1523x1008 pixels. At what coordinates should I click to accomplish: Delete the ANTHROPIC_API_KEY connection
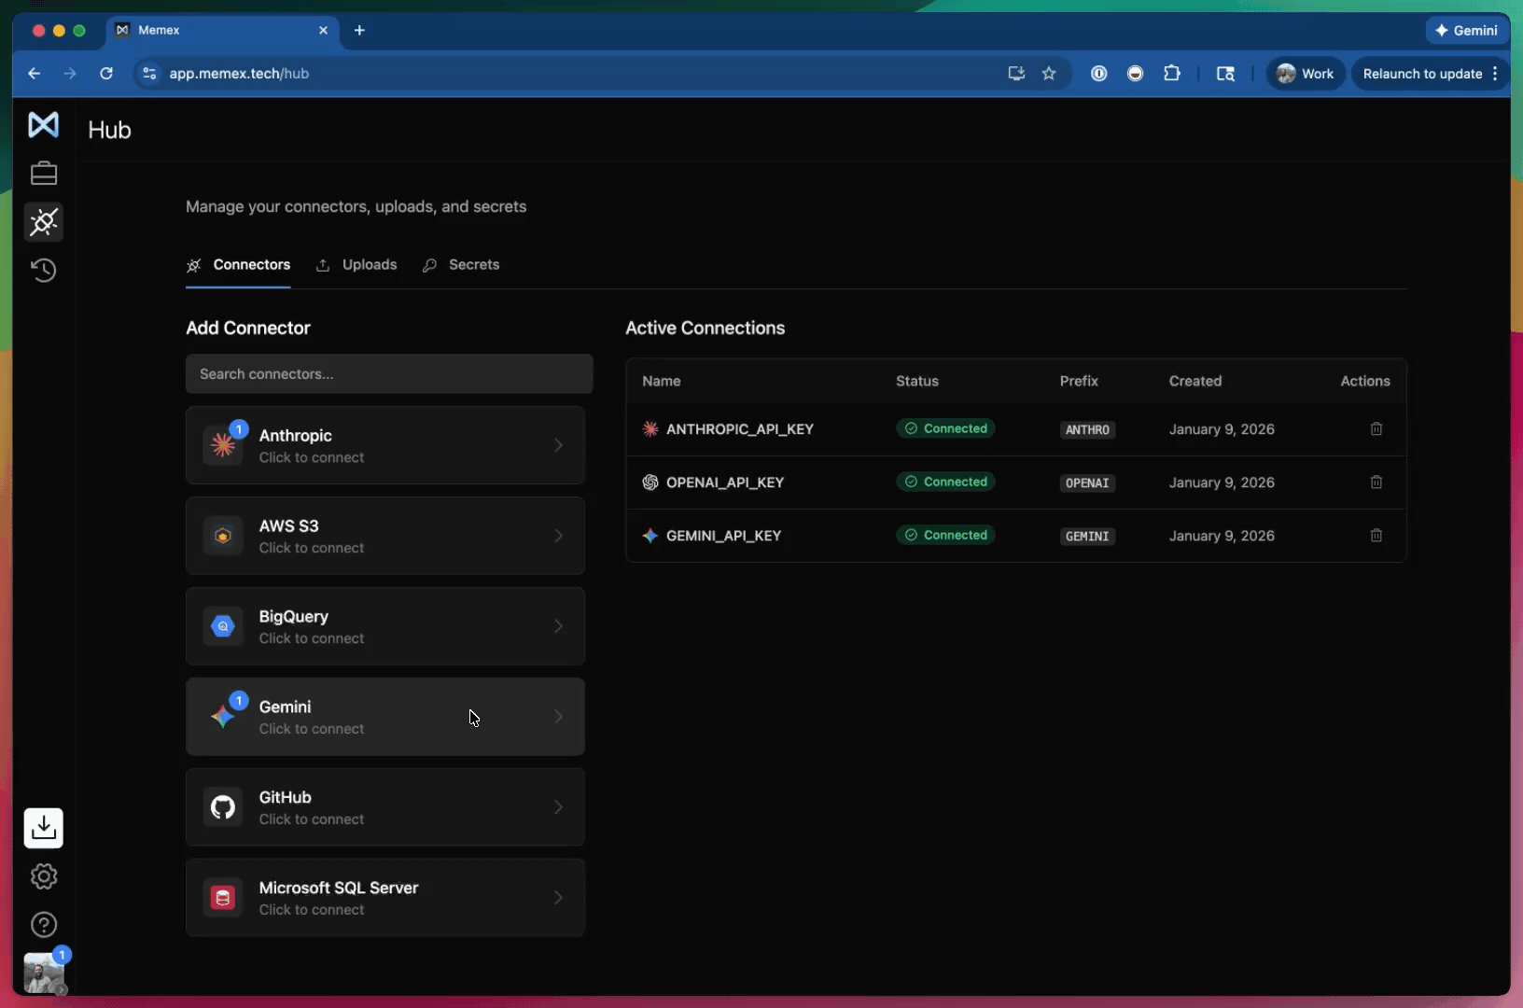[x=1376, y=429]
